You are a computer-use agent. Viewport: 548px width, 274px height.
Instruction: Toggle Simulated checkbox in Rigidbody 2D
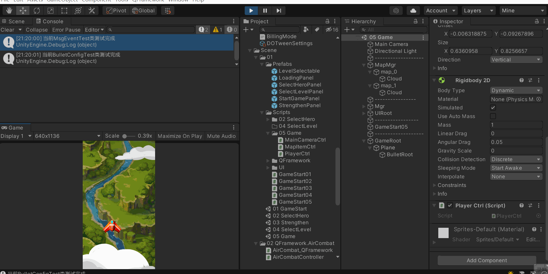(x=493, y=107)
